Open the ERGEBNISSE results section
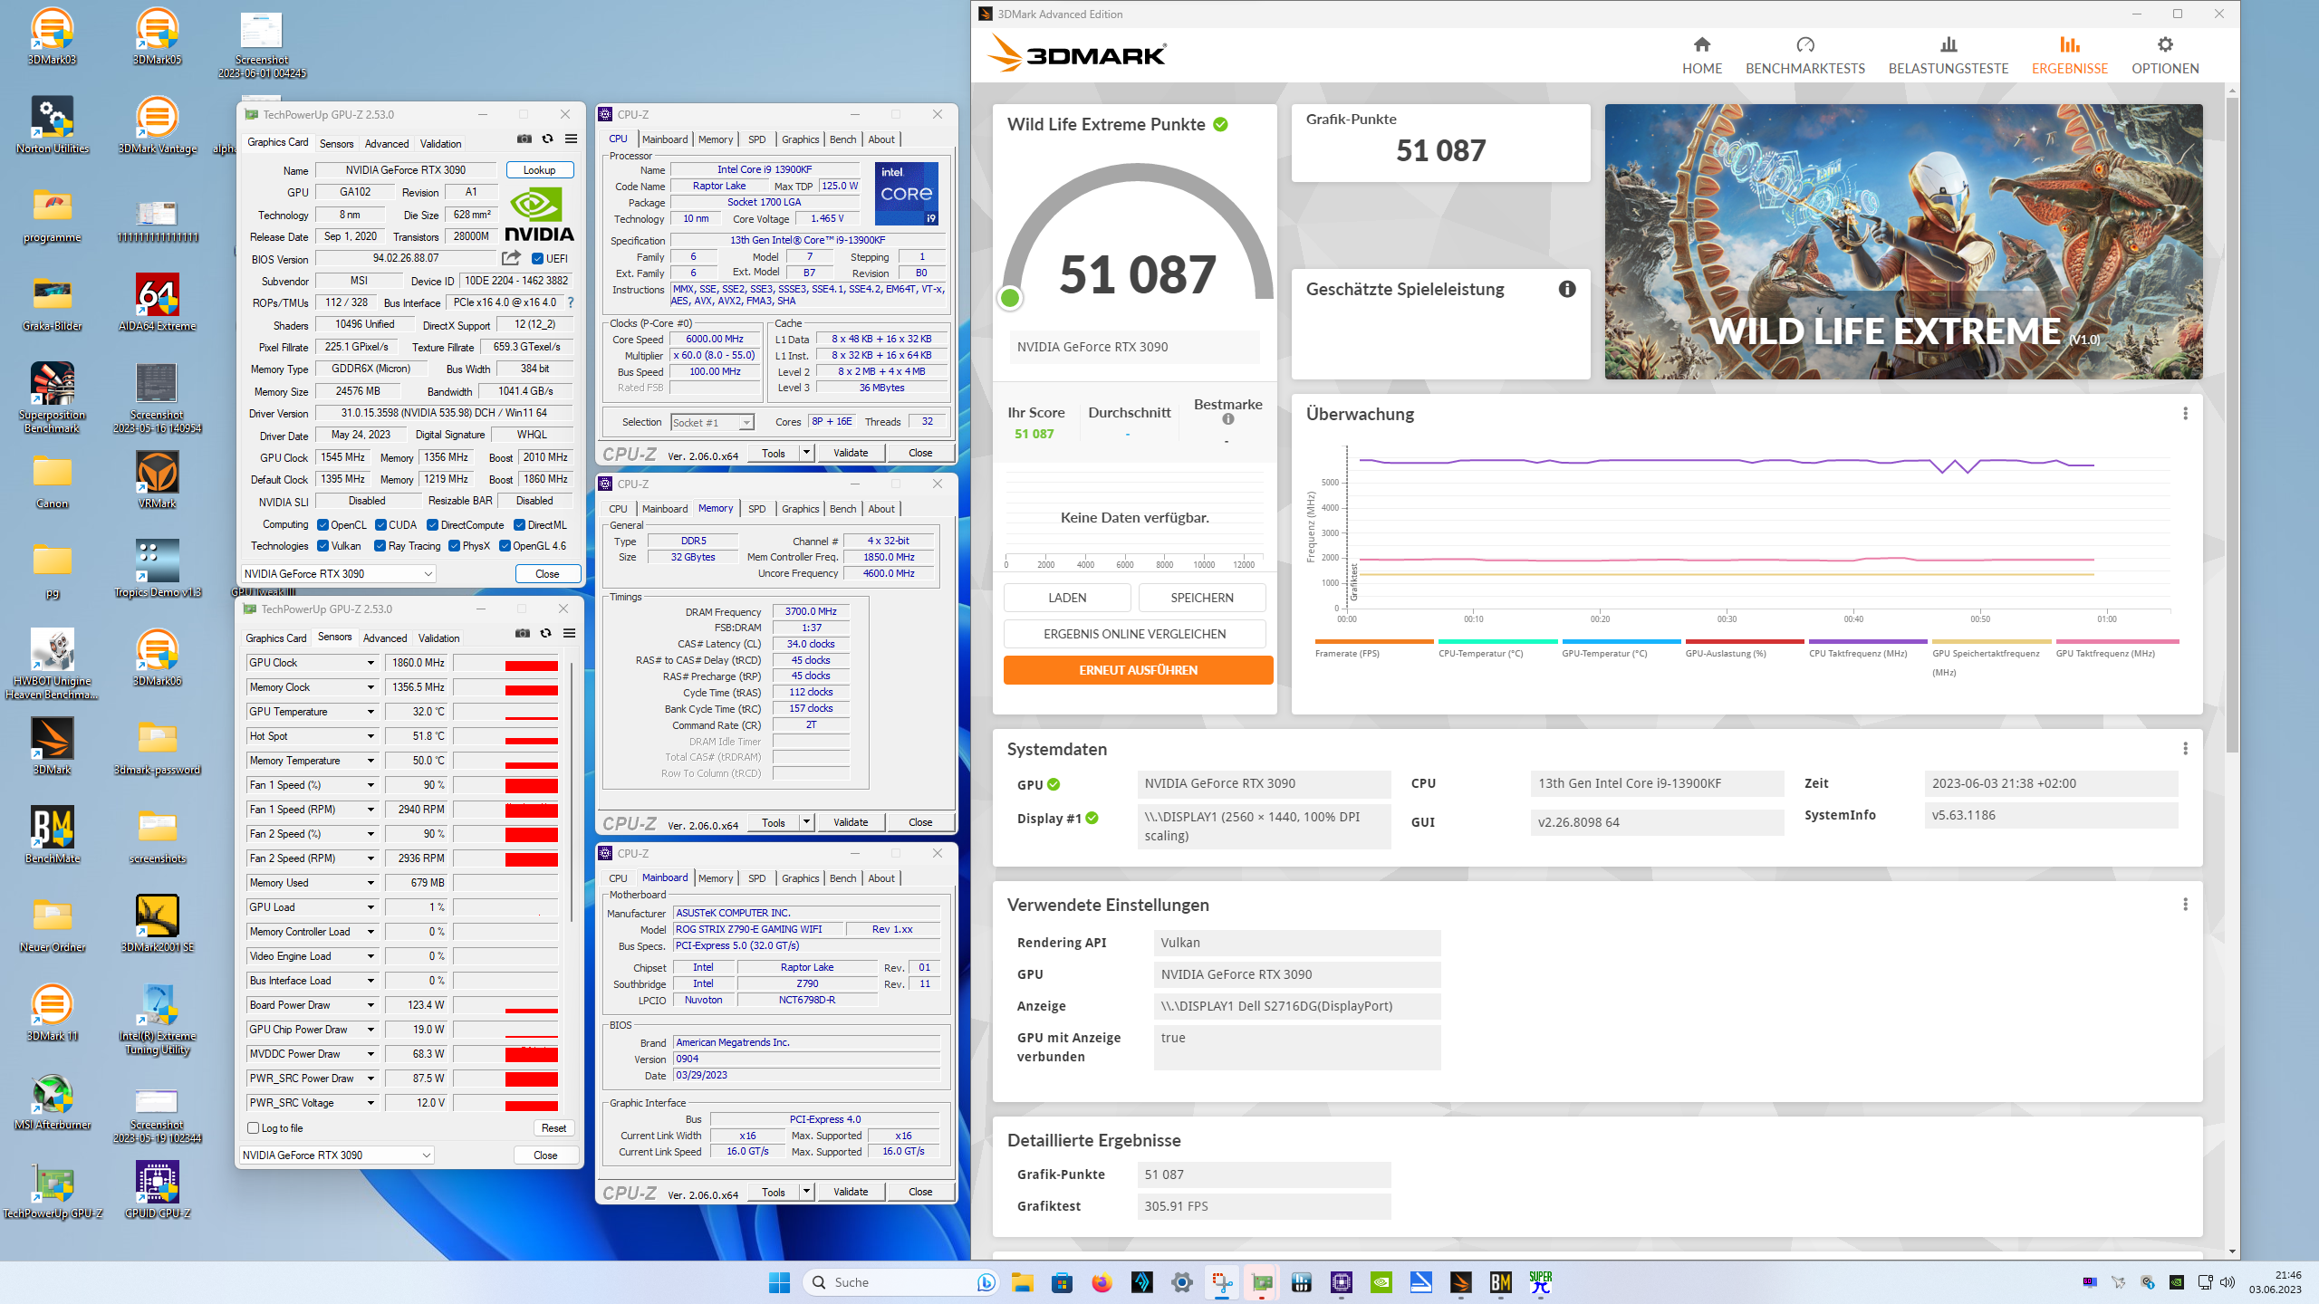Screen dimensions: 2319x1304 tap(2069, 55)
